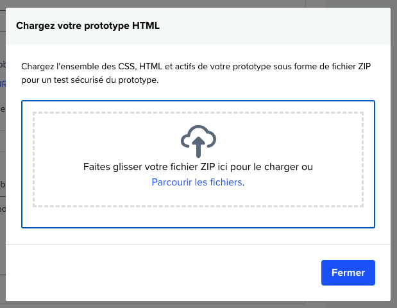Click the word 'HTML' in the dialog title

(x=147, y=26)
